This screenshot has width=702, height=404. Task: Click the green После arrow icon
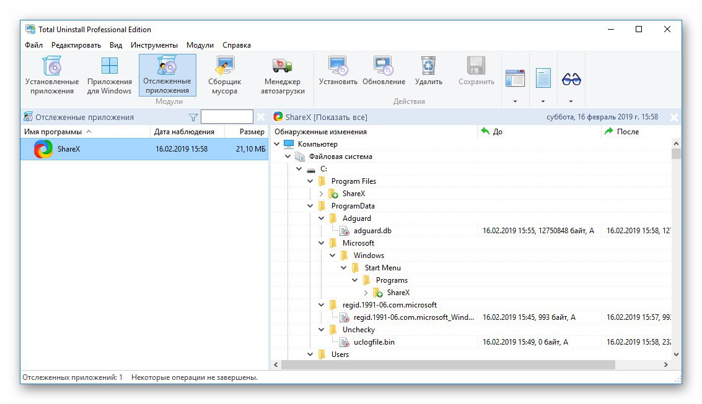pyautogui.click(x=608, y=131)
